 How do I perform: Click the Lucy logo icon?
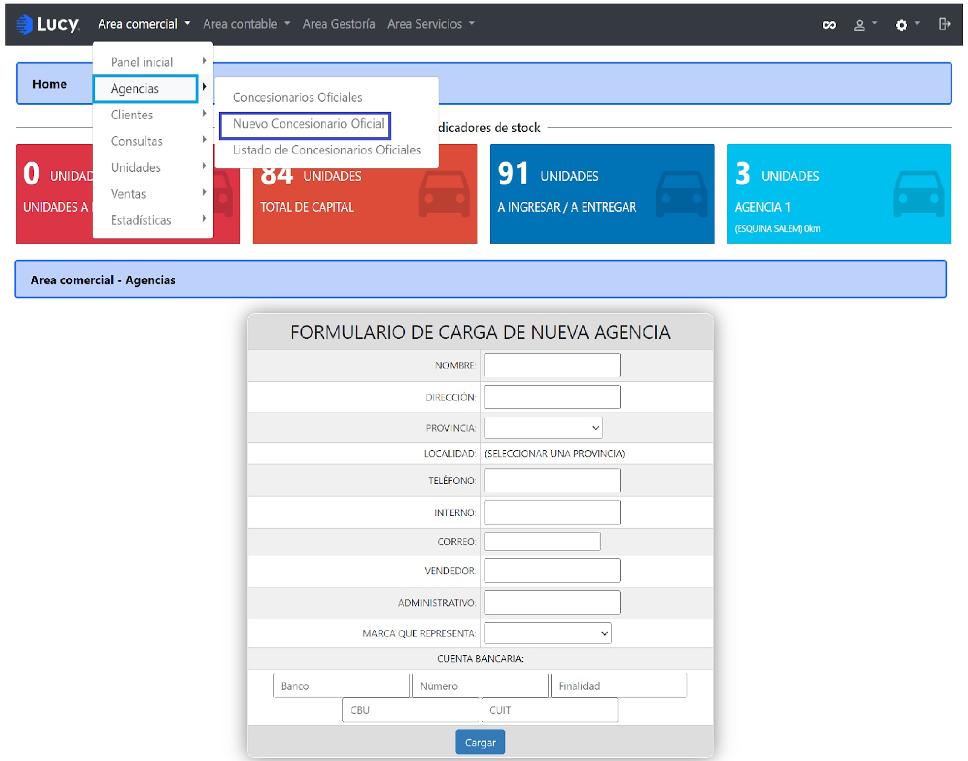(x=25, y=24)
